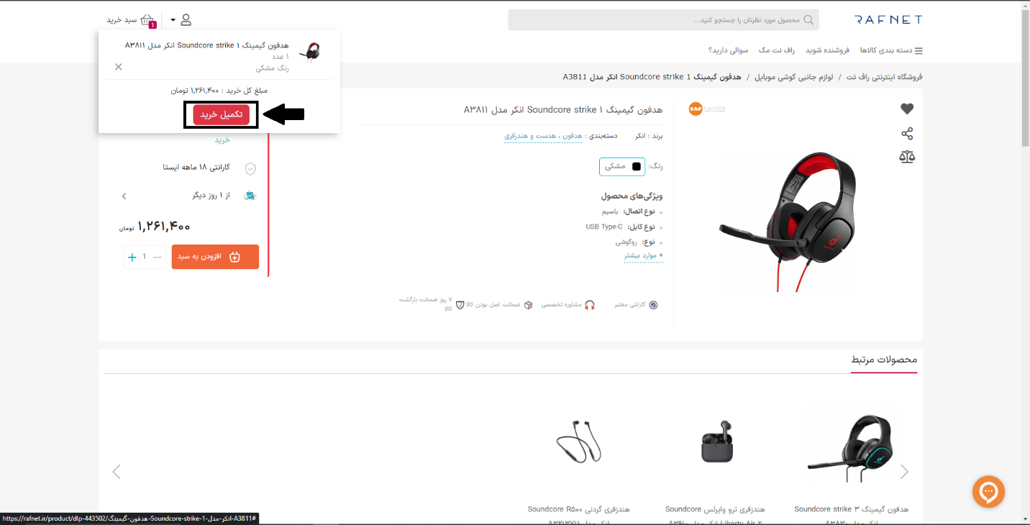1030x525 pixels.
Task: Expand delivery time chevron
Action: (x=124, y=196)
